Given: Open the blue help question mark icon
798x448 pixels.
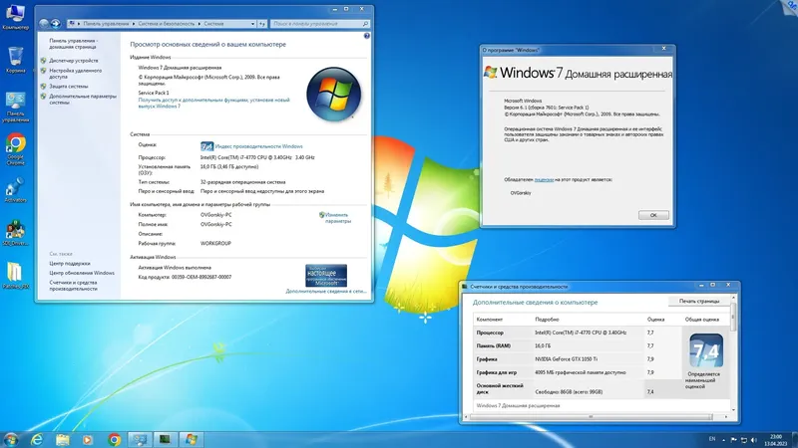Looking at the screenshot, I should coord(366,36).
